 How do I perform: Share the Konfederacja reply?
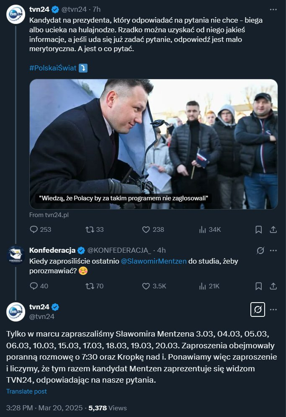[x=273, y=286]
